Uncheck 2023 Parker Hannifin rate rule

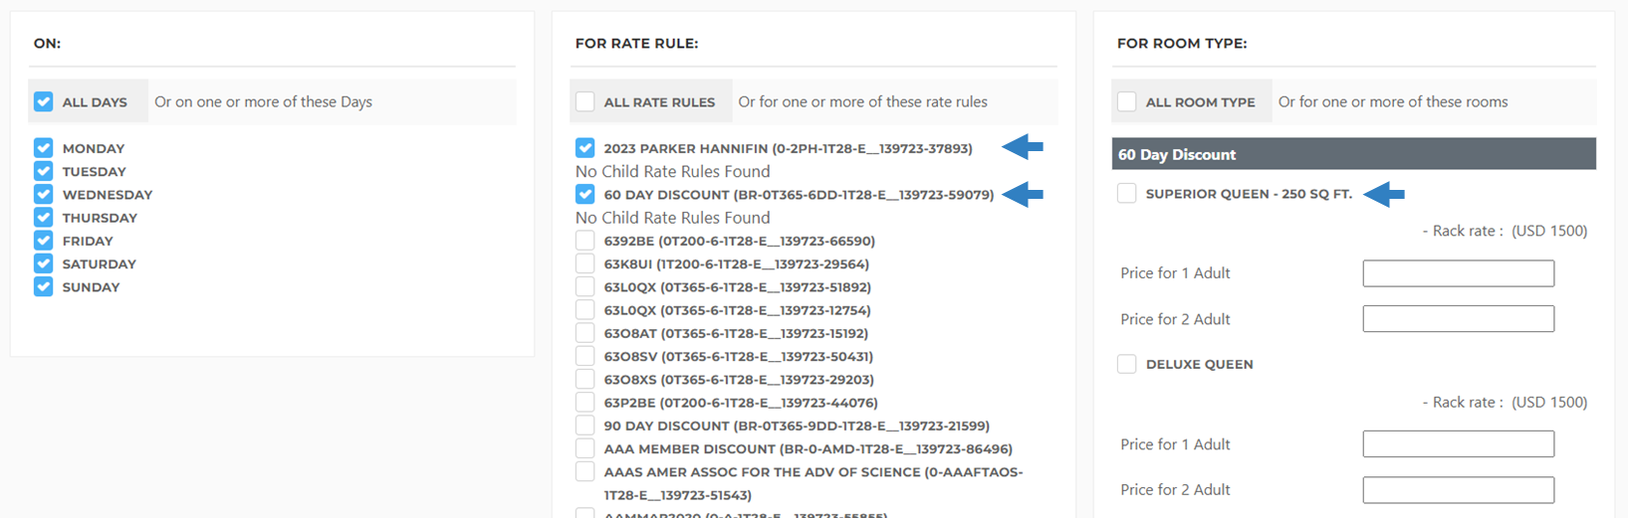click(x=584, y=148)
